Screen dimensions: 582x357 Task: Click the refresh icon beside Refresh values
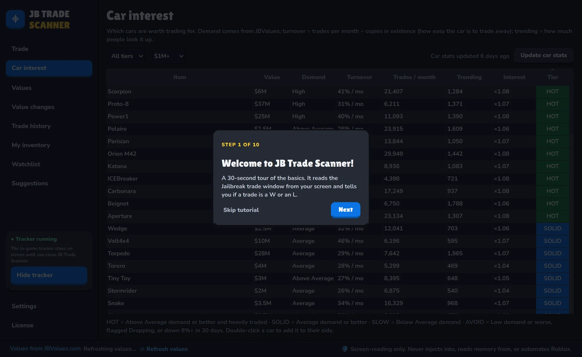coord(143,349)
